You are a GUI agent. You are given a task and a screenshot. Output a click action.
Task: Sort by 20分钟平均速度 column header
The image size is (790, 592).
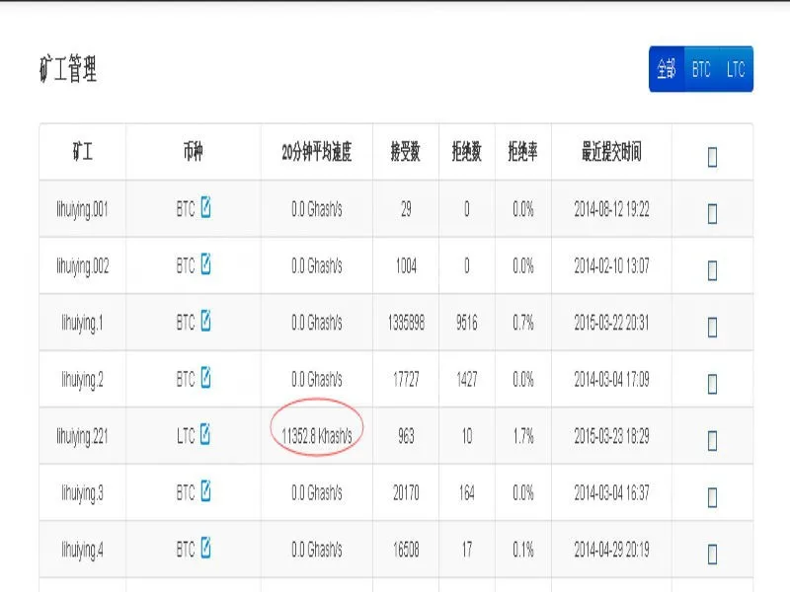coord(317,152)
